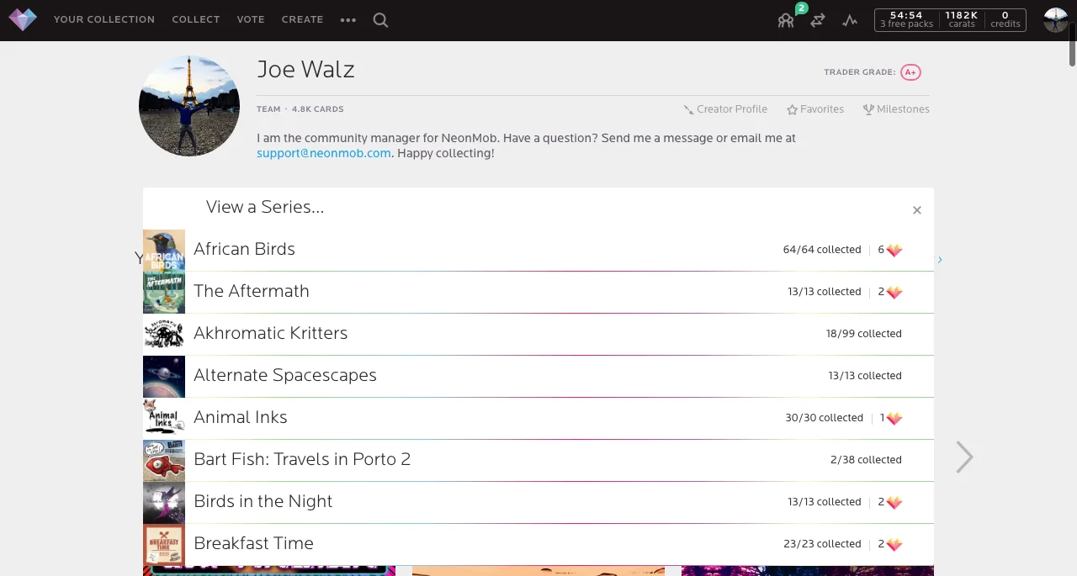Click the Bart Fish thumbnail
The image size is (1077, 576).
tap(164, 460)
